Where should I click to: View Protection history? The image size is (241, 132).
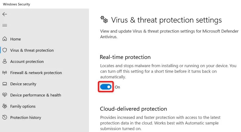click(x=26, y=118)
